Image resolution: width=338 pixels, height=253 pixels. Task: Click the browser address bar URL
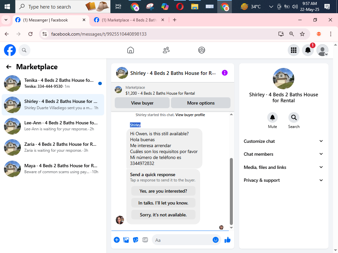coord(99,34)
